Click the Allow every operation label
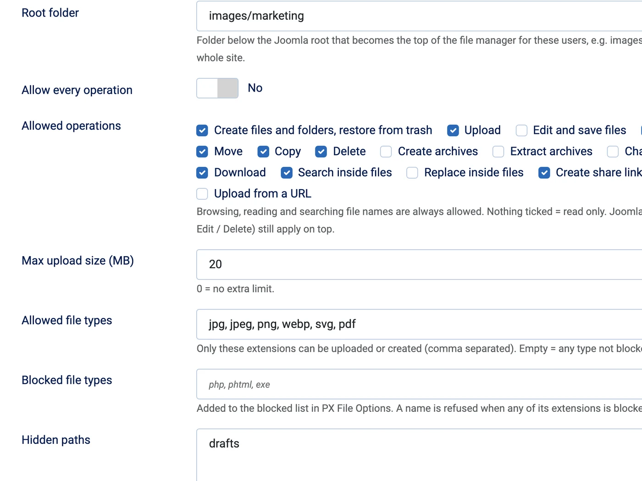The image size is (642, 481). pos(77,90)
